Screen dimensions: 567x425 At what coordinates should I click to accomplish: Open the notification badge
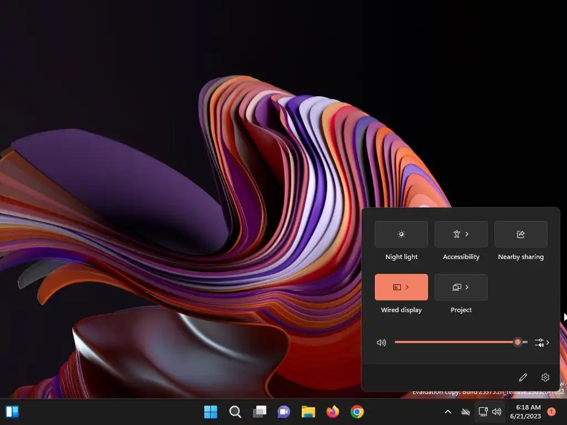point(551,412)
